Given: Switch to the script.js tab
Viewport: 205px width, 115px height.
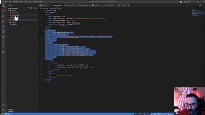Looking at the screenshot, I should click(96, 5).
